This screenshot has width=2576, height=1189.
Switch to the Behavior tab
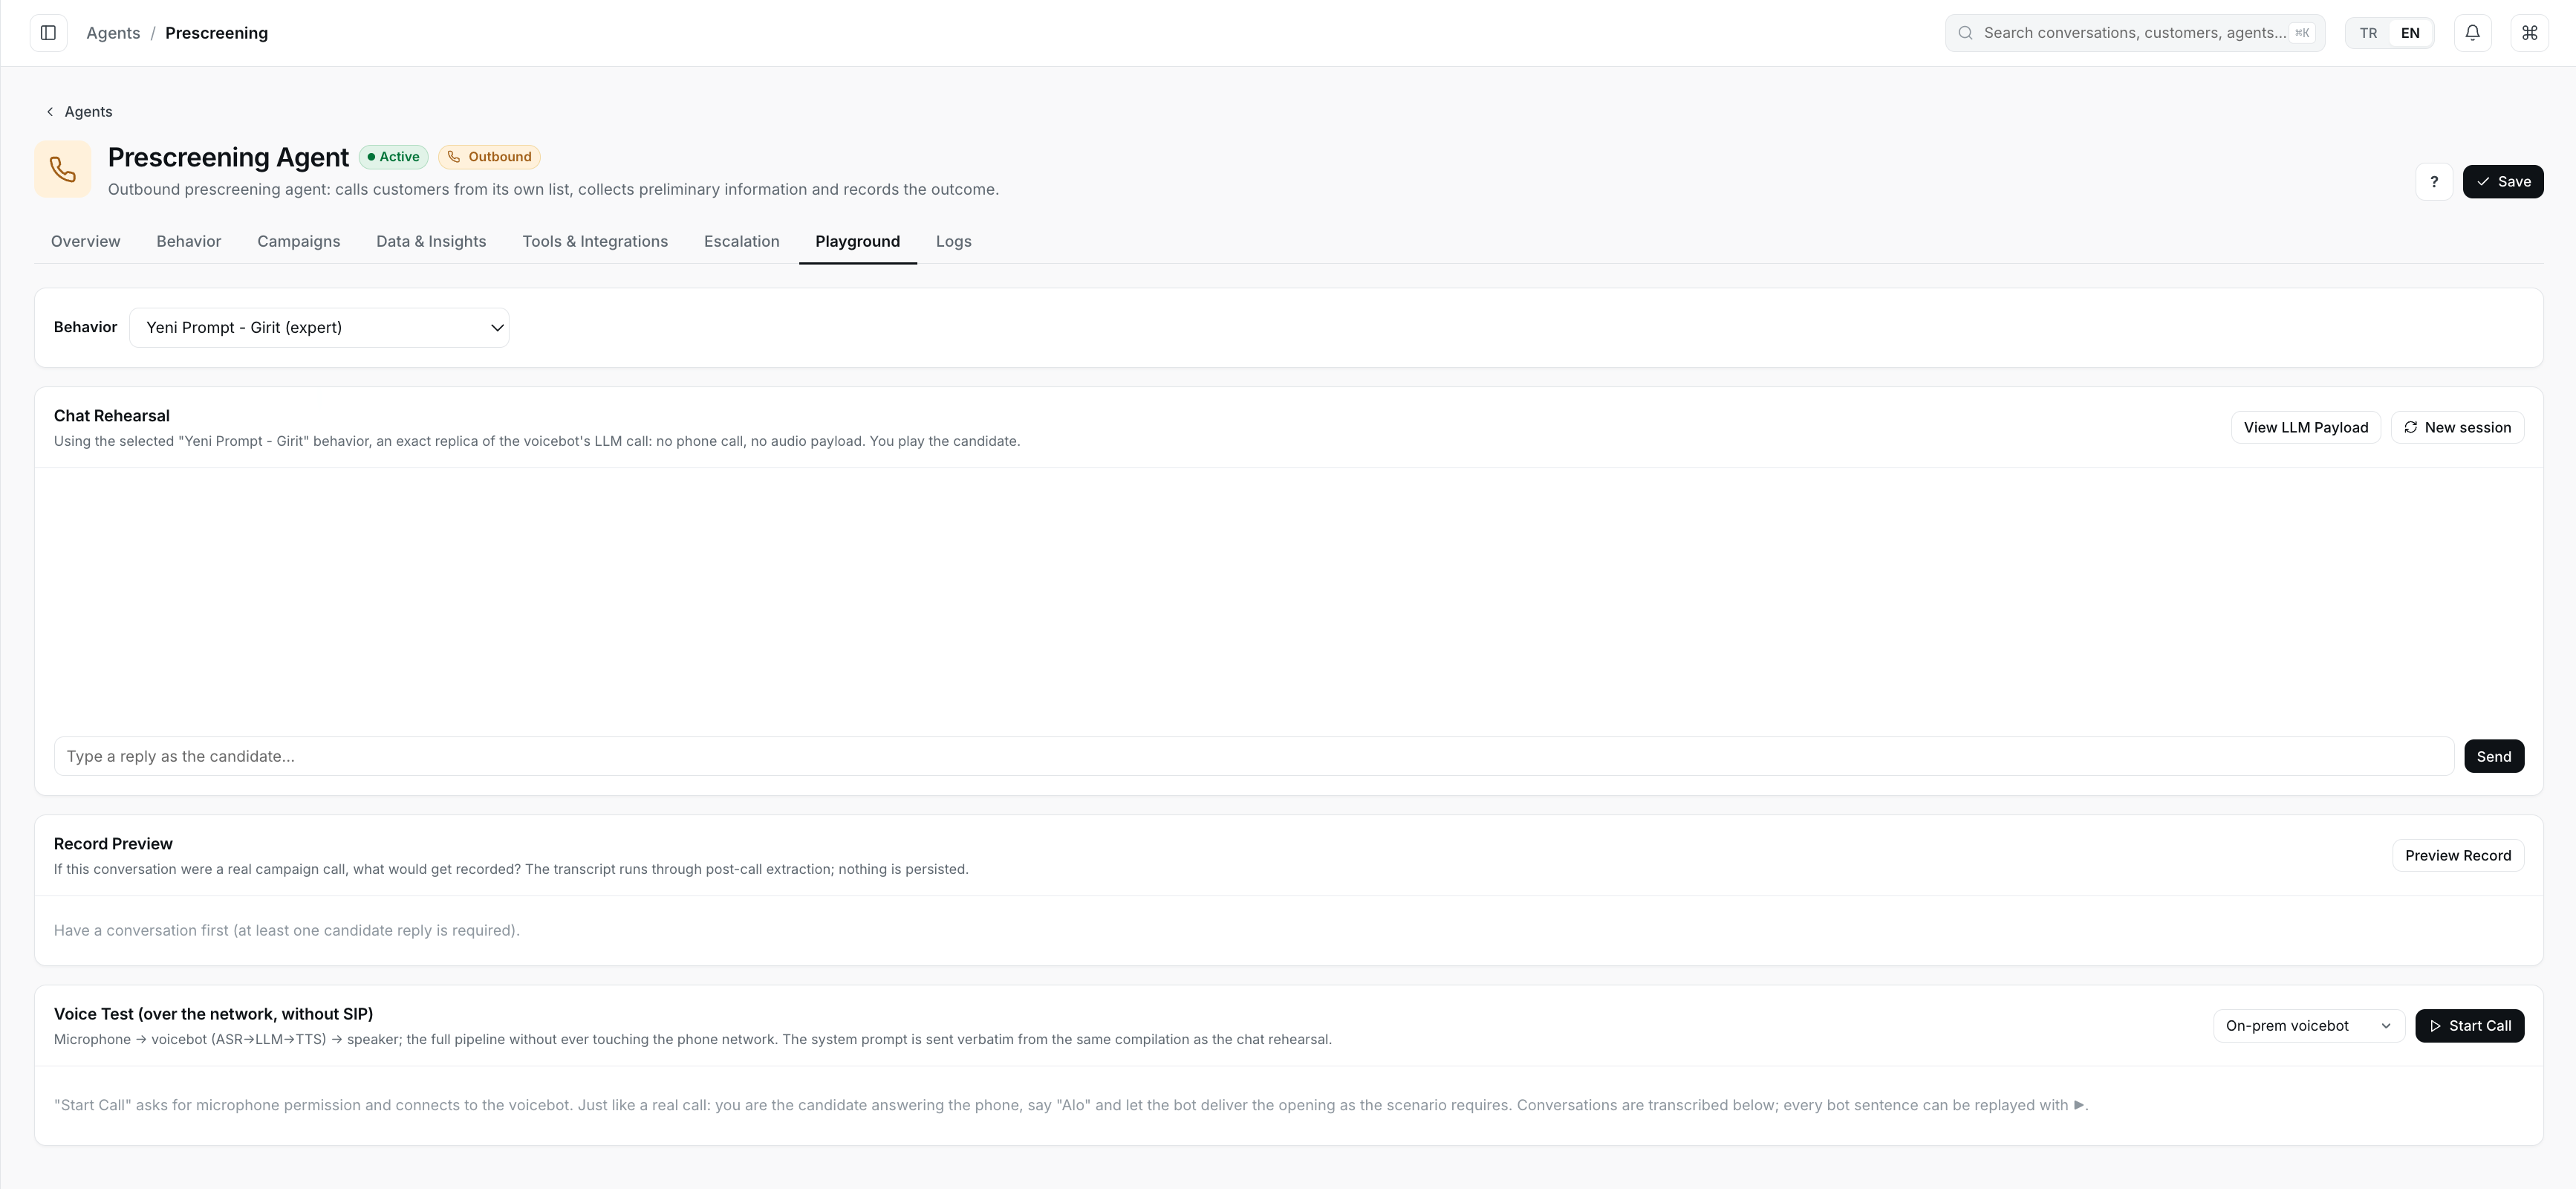(x=189, y=242)
